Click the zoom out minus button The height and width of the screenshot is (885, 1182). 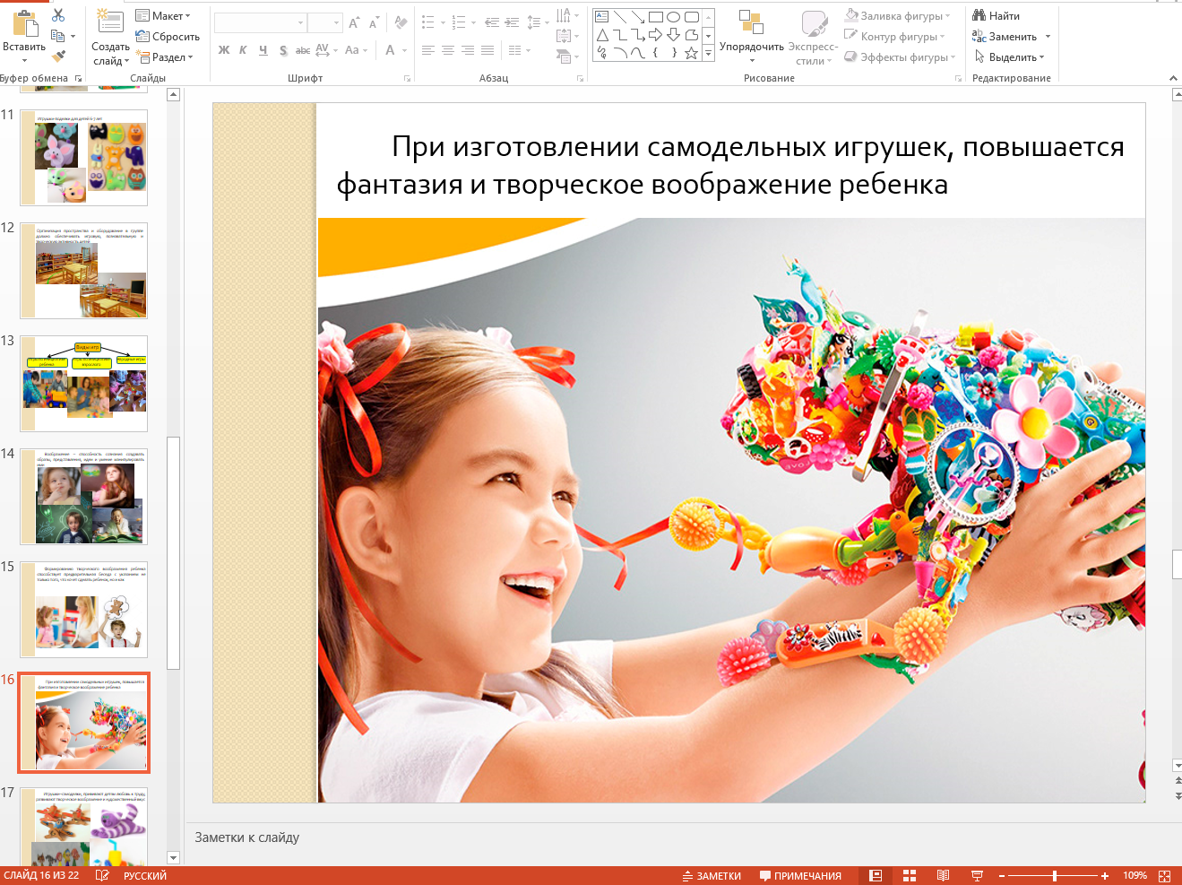1002,876
